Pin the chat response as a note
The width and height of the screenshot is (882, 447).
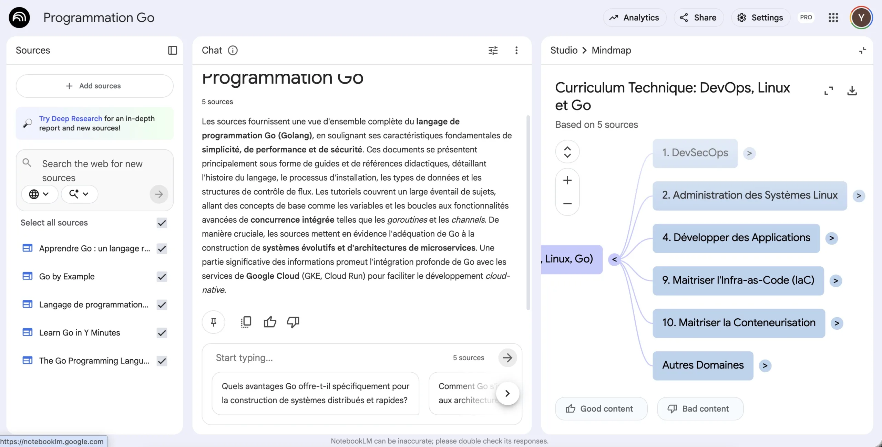tap(214, 322)
